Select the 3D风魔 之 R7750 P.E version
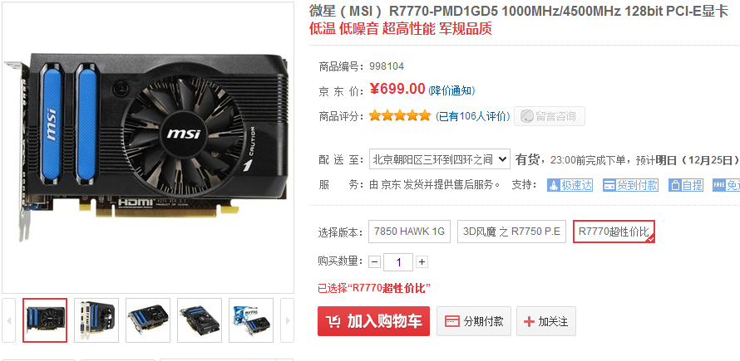Viewport: 740px width, 361px height. (x=511, y=232)
